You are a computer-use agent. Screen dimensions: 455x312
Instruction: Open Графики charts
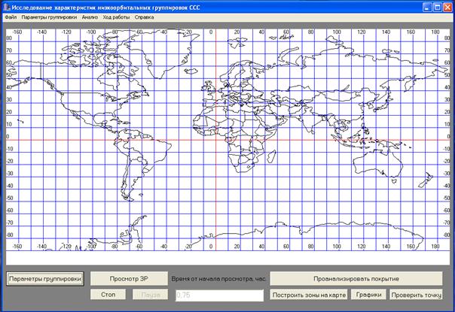coord(369,295)
